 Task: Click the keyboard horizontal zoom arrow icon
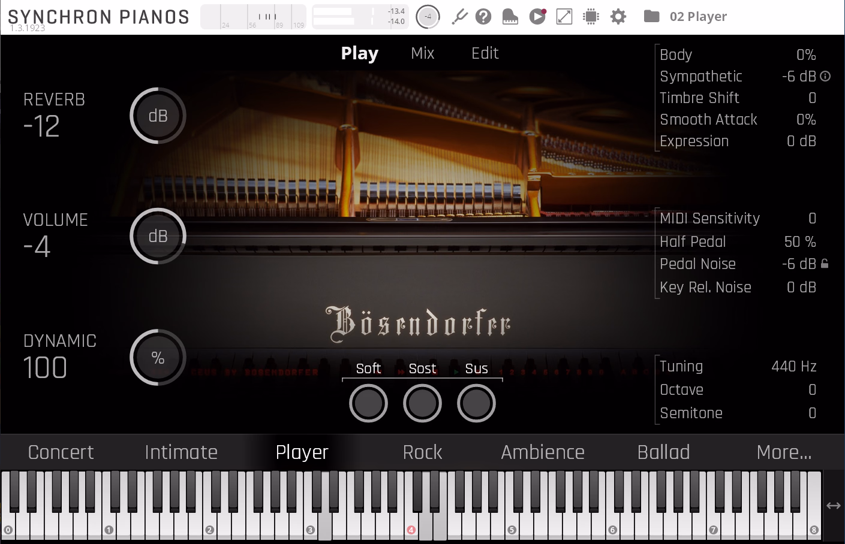[x=834, y=506]
